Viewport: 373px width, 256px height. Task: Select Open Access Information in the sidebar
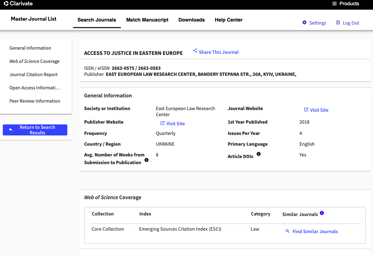pos(34,88)
